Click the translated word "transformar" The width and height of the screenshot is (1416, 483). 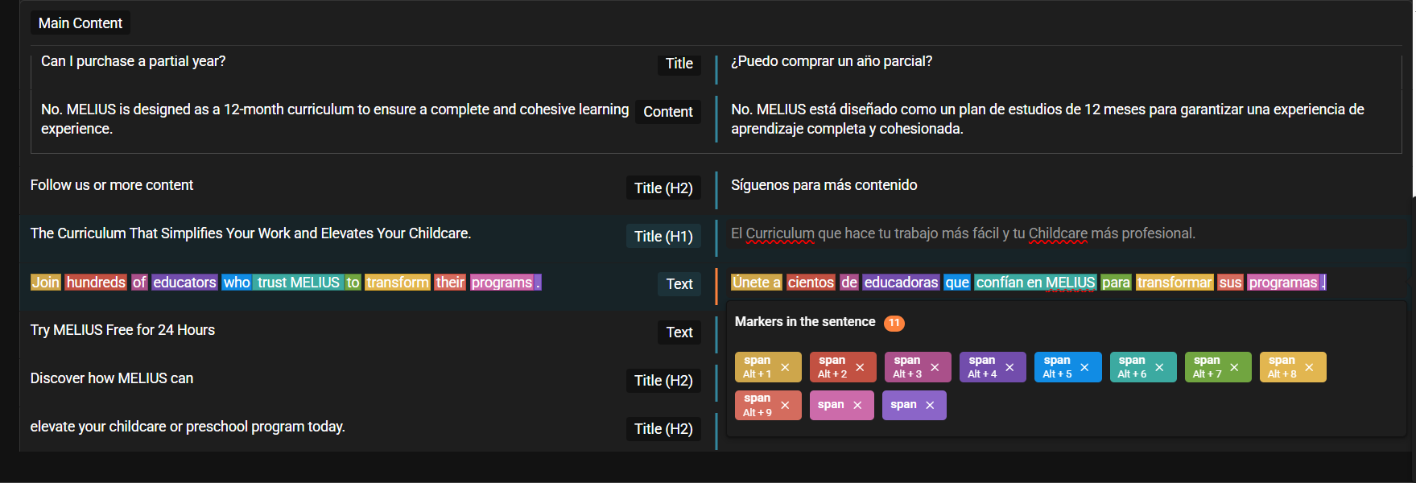tap(1174, 283)
